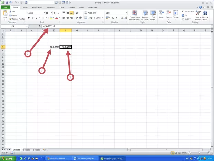Select cell E5 with 27.8.2017
The width and height of the screenshot is (214, 161).
point(54,47)
